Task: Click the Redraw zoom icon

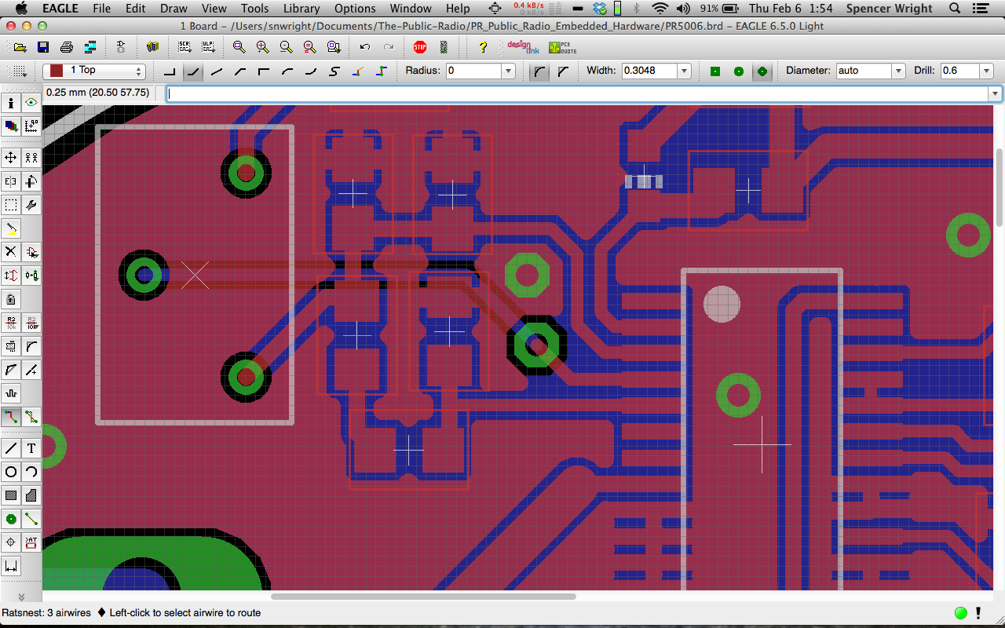Action: pyautogui.click(x=309, y=47)
